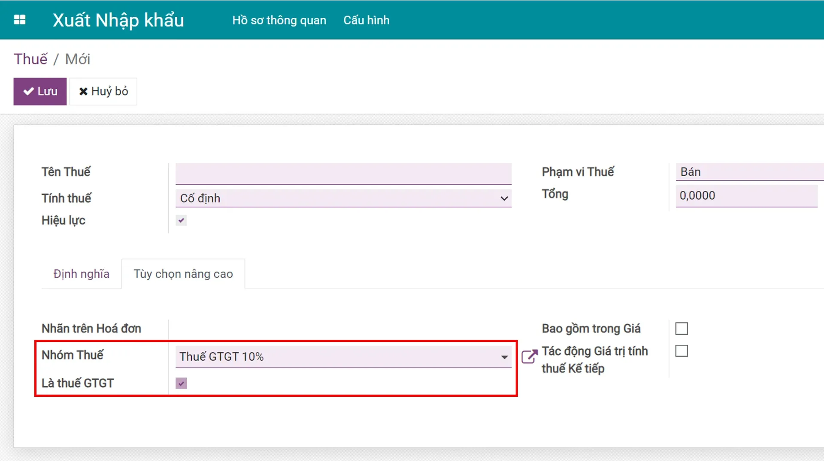Focus the Tổng amount field
This screenshot has height=461, width=824.
point(747,196)
